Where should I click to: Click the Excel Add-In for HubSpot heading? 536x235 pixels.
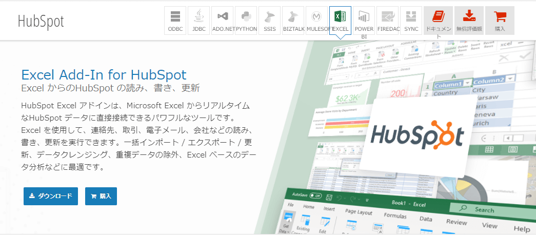click(x=104, y=74)
